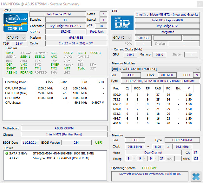Click the tRFC value 128
203x183 pixels.
point(196,159)
